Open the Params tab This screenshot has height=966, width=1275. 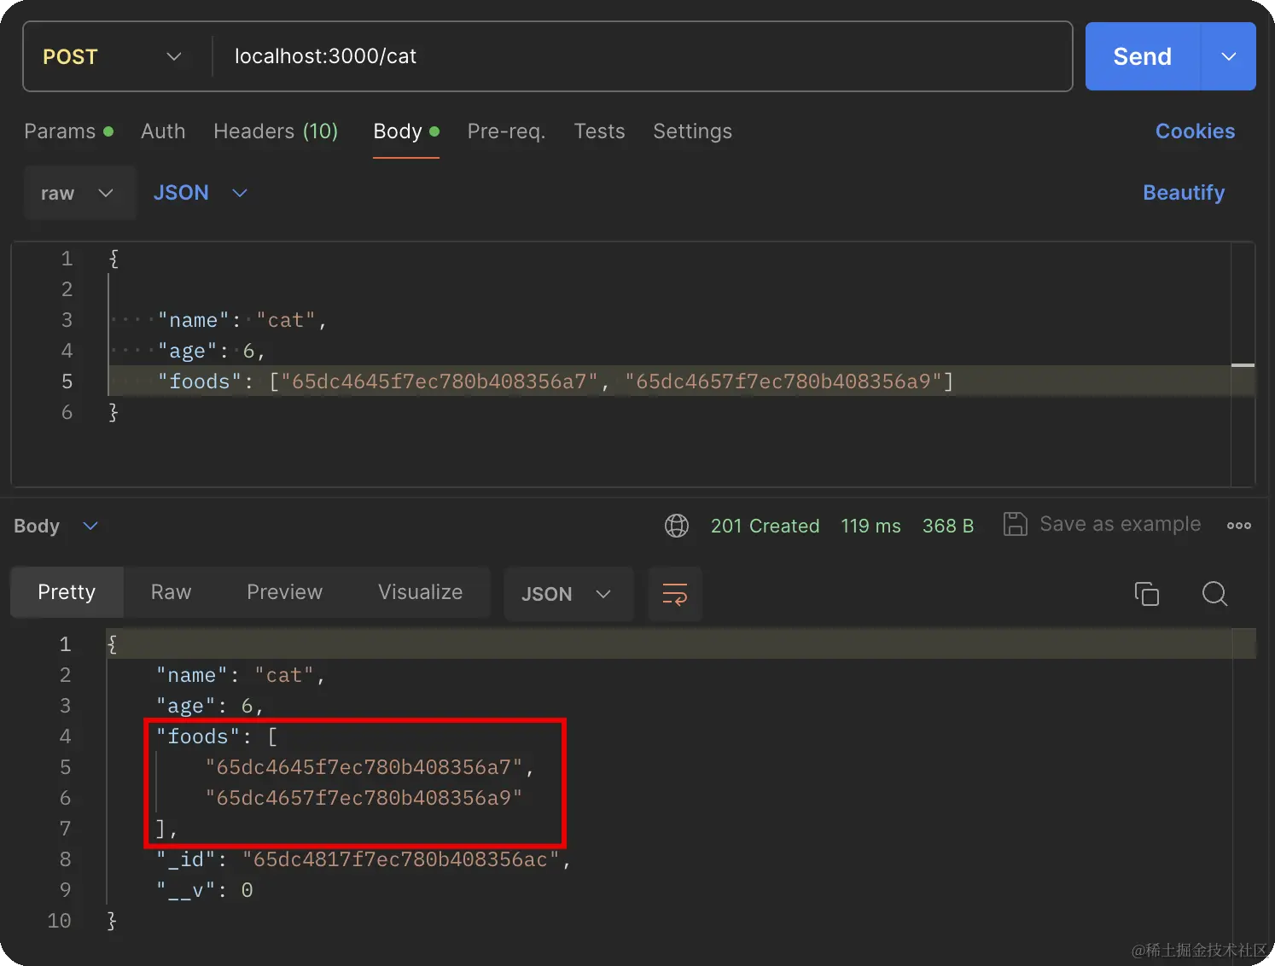pyautogui.click(x=60, y=131)
